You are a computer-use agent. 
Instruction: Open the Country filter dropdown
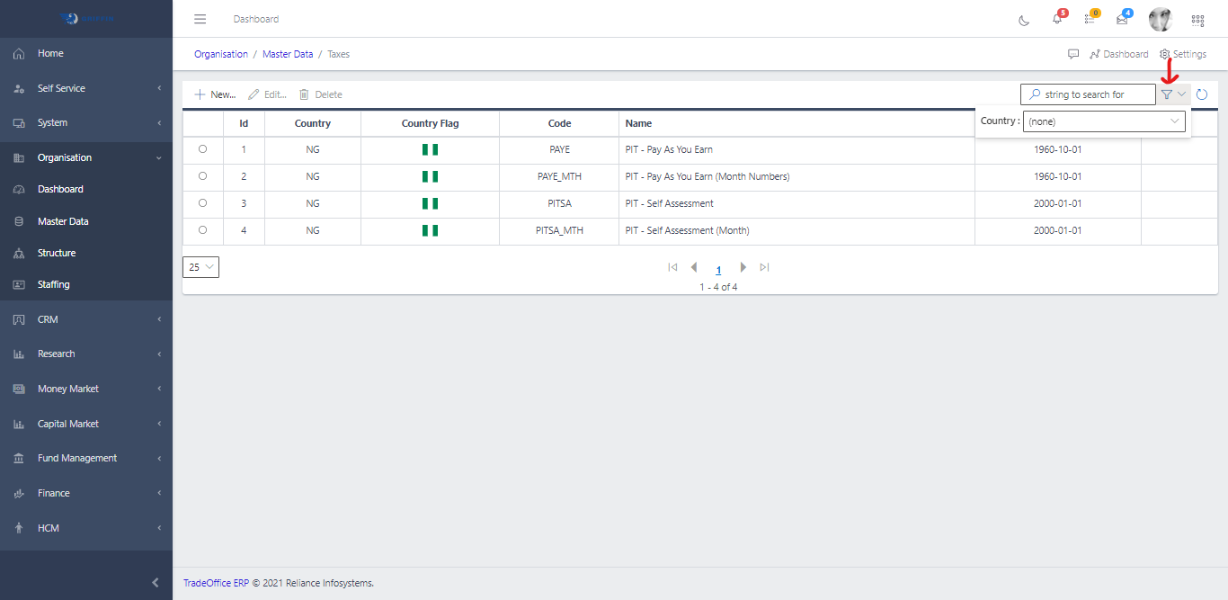[1104, 121]
